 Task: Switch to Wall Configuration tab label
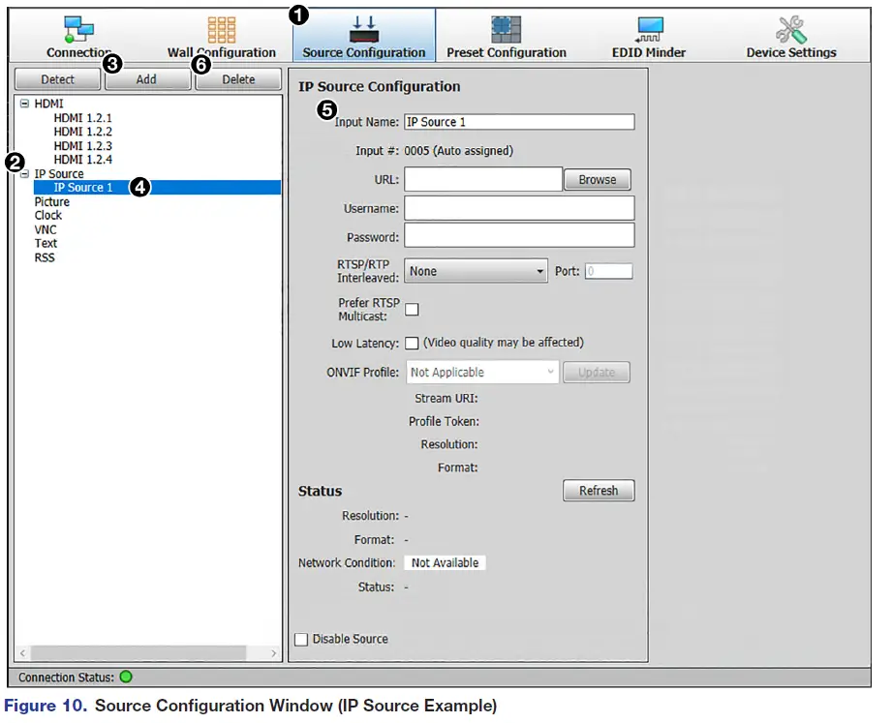[x=221, y=52]
